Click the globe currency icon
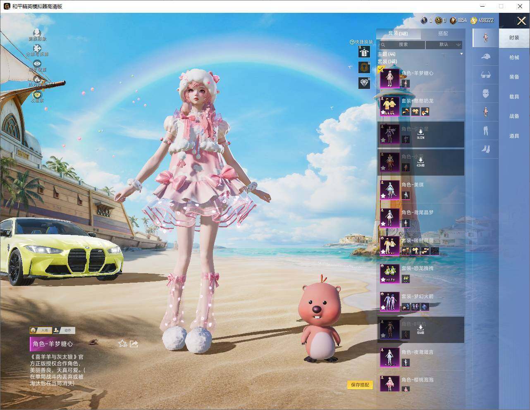 (x=424, y=20)
